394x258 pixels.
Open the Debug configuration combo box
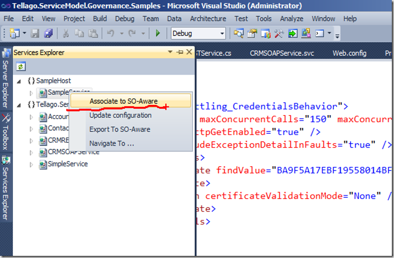click(198, 34)
